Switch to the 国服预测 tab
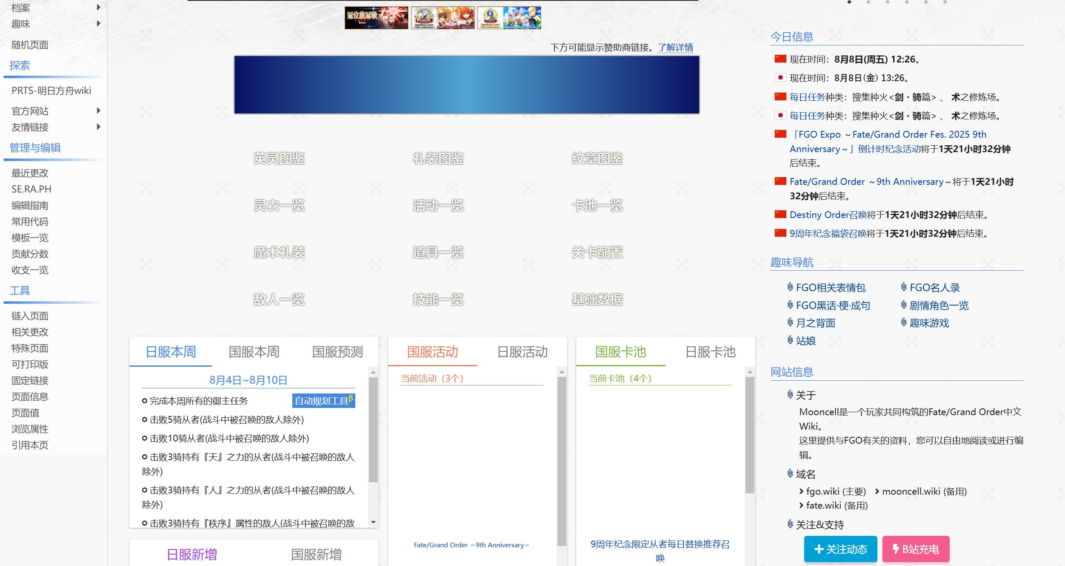1065x566 pixels. click(337, 352)
